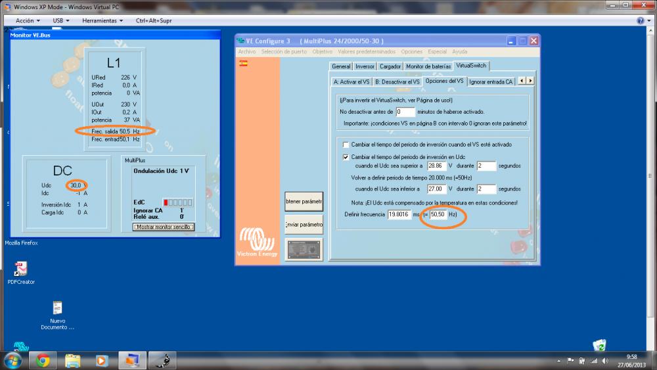
Task: Click the Virtual PC help question icon
Action: click(x=640, y=20)
